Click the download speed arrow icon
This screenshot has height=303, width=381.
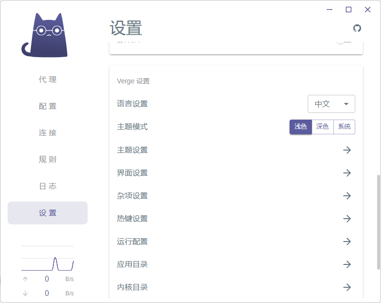coord(25,293)
